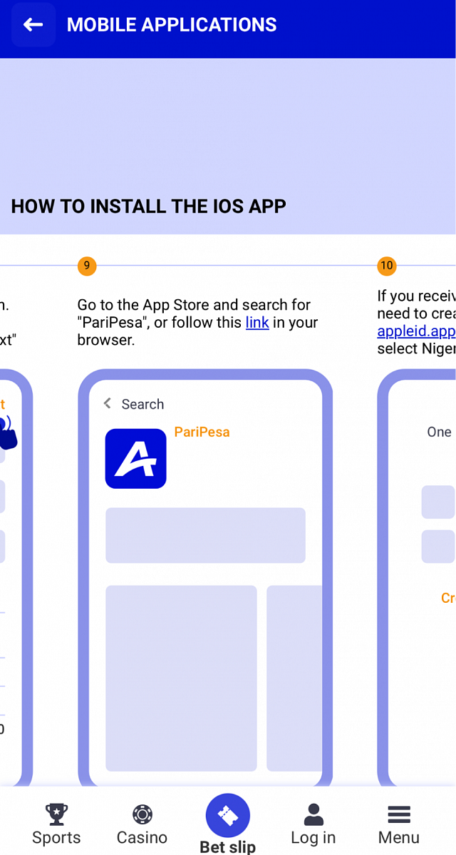Select the step 9 orange marker
456x855 pixels.
pyautogui.click(x=87, y=266)
